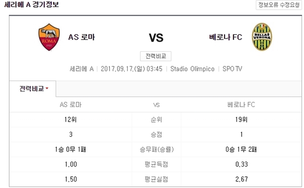Select the 전력비교 tab
The width and height of the screenshot is (304, 188).
pos(32,89)
